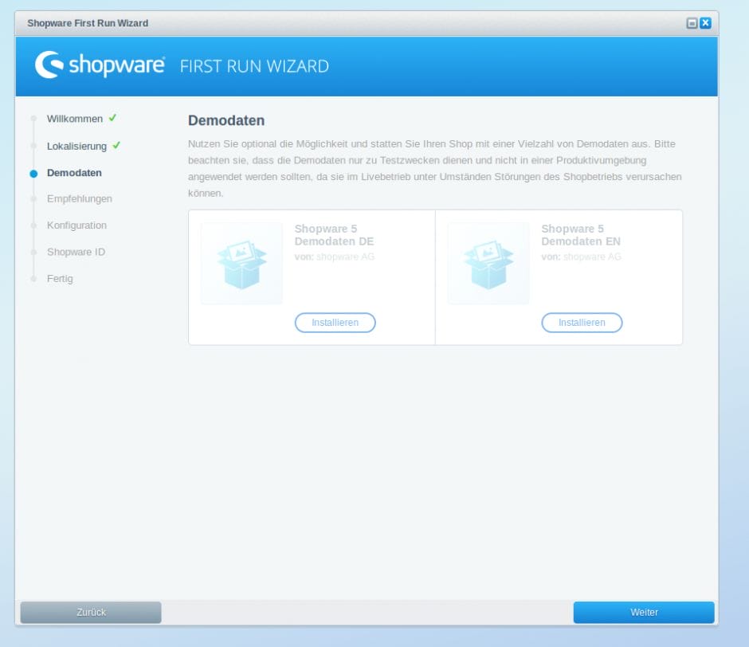Click the Shopware logo in the header

tap(100, 65)
